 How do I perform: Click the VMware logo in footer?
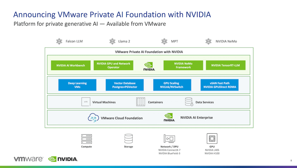pos(29,159)
